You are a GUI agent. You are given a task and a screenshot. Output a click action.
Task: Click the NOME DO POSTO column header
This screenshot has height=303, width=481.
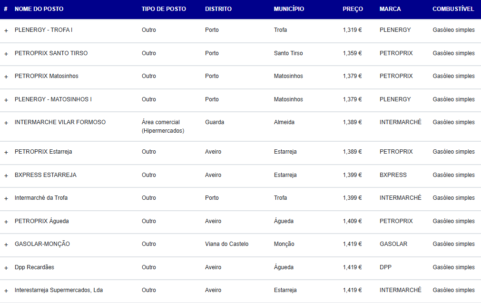(x=39, y=9)
